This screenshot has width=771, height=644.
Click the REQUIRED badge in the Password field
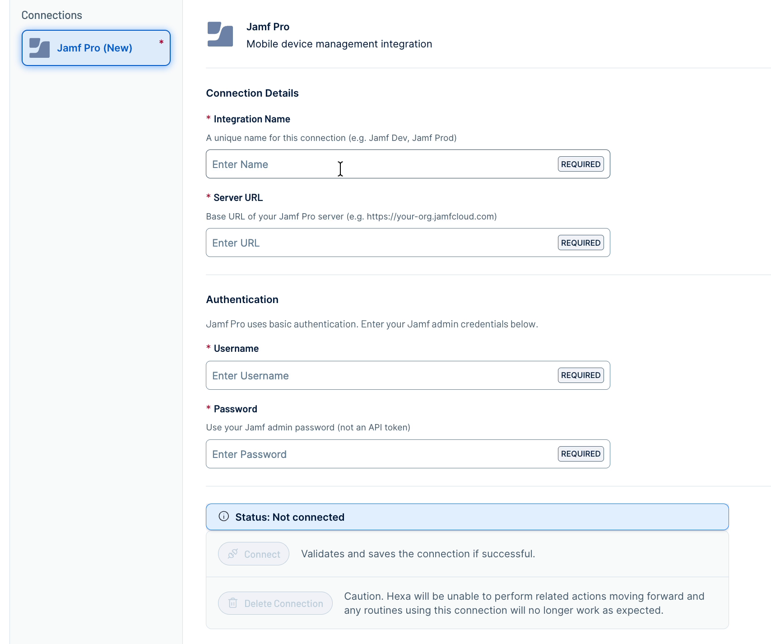click(x=581, y=454)
